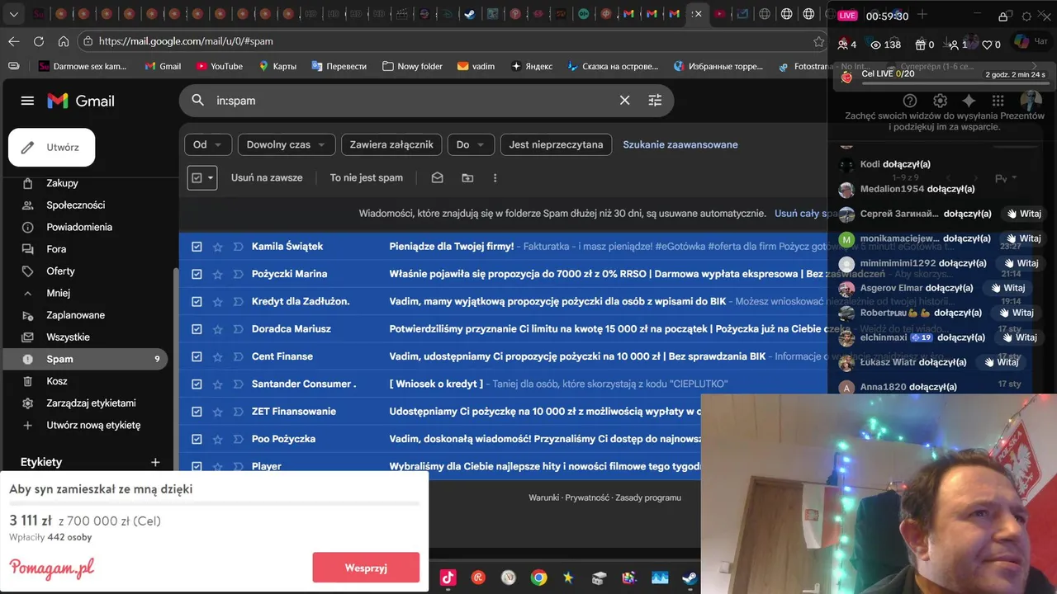The image size is (1057, 594).
Task: Open the Od sender filter dropdown
Action: click(x=208, y=144)
